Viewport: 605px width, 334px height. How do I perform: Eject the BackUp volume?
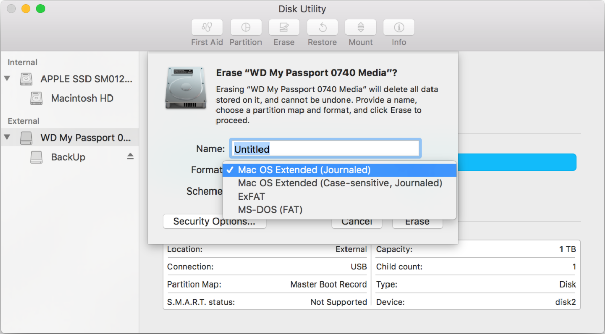tap(131, 157)
